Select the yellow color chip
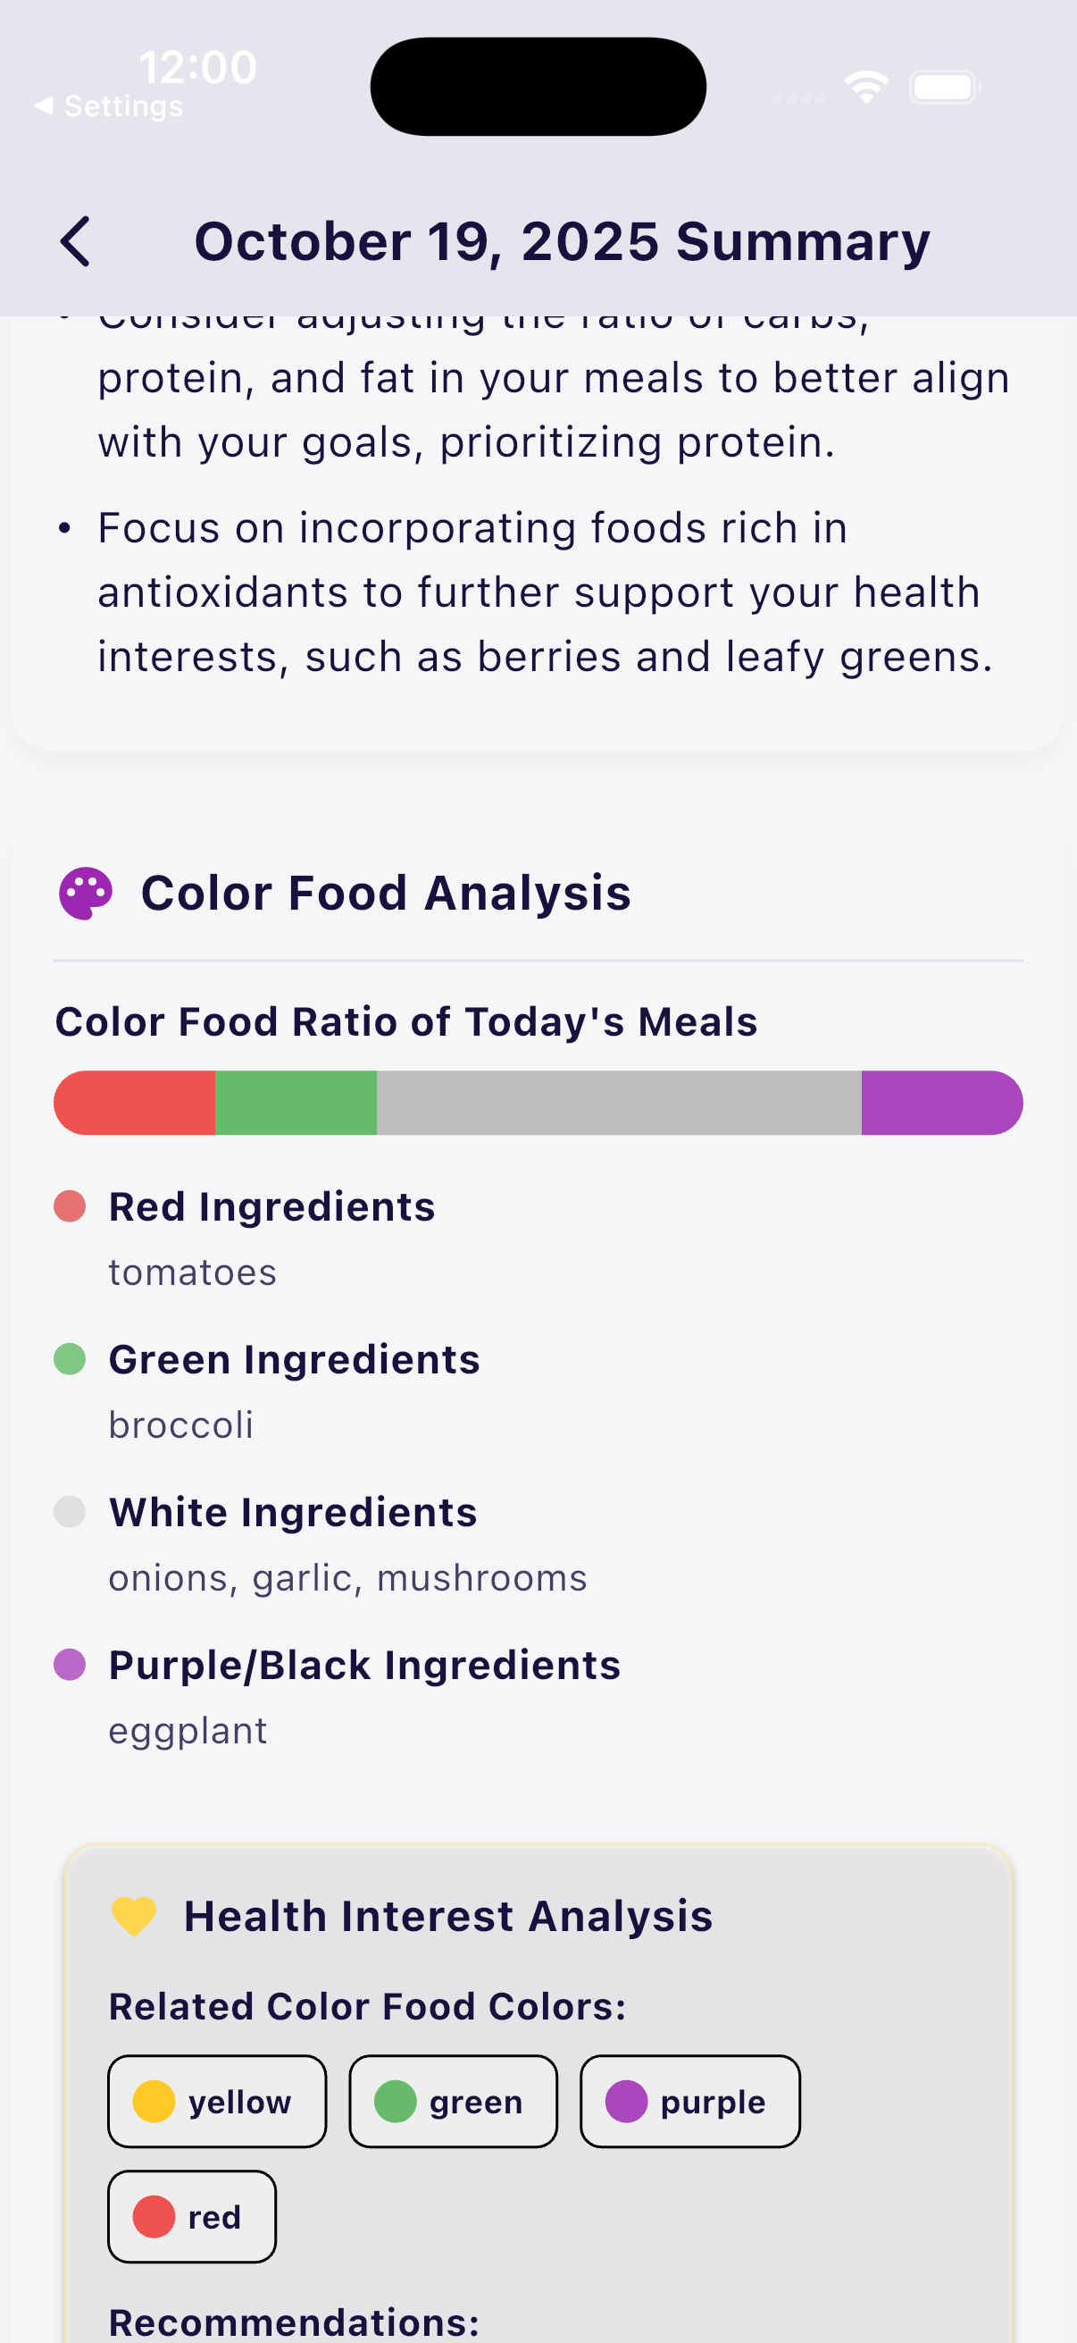This screenshot has width=1077, height=2343. click(217, 2101)
